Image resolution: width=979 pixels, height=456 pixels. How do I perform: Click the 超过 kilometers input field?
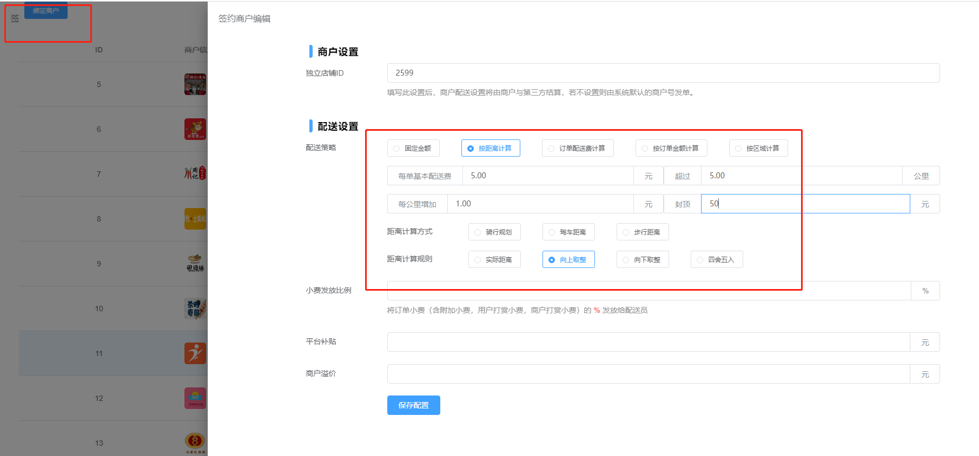tap(802, 176)
